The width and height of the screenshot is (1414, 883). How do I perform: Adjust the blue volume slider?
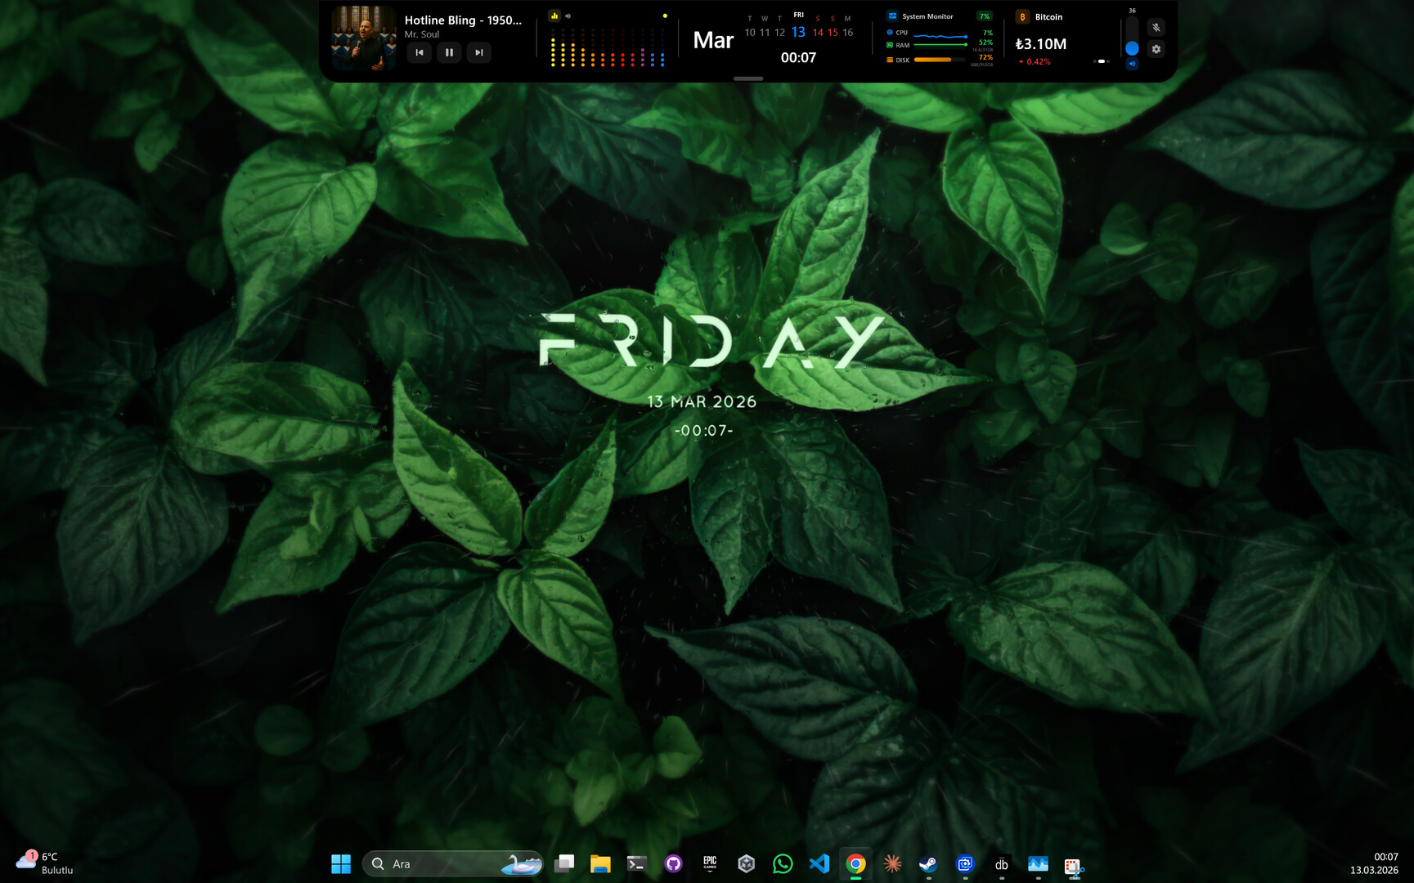pos(1132,48)
